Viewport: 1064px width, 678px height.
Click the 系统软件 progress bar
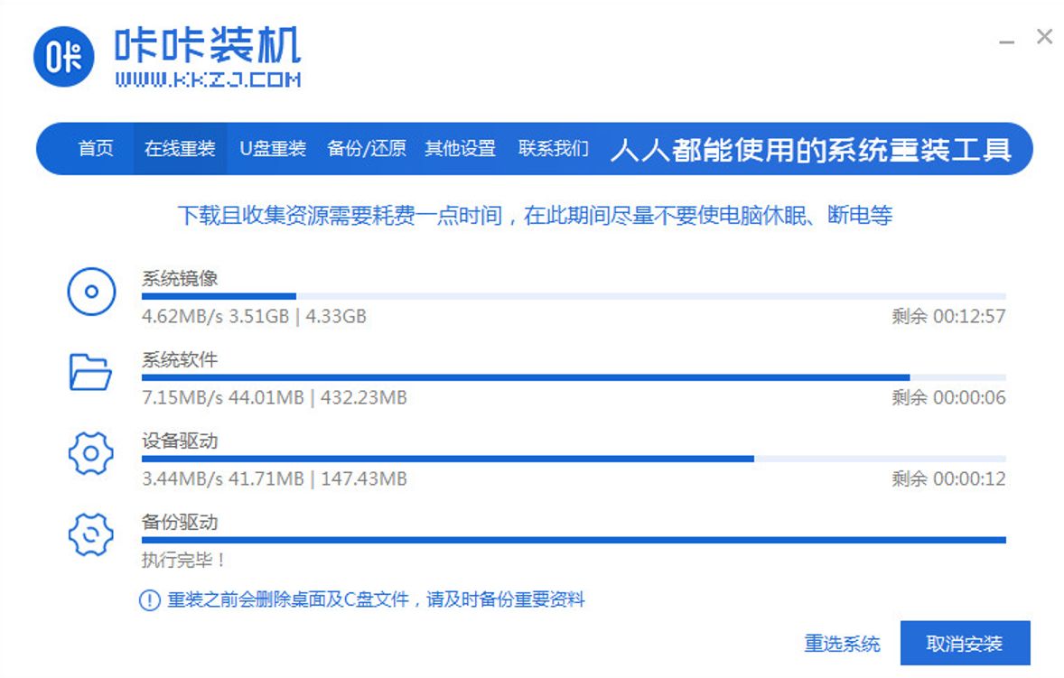tap(574, 377)
